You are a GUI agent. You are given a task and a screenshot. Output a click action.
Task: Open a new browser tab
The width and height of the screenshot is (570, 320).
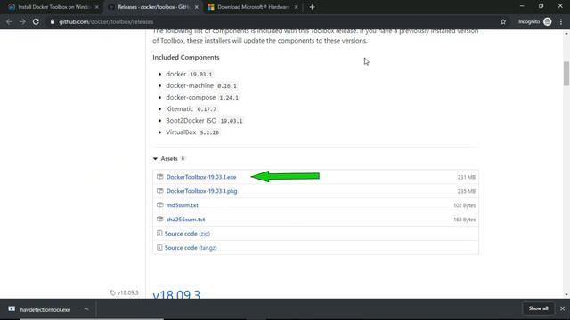(312, 7)
